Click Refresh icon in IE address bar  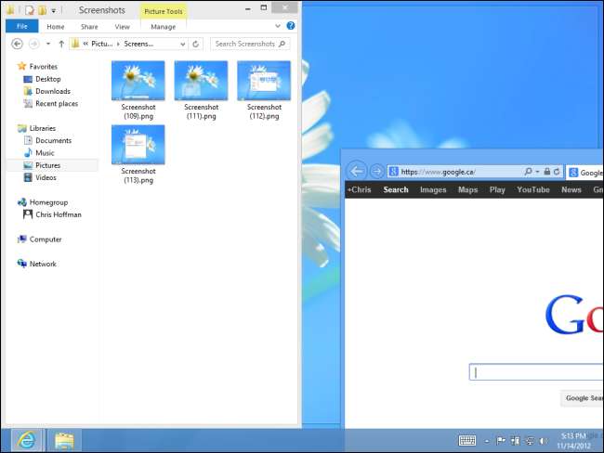click(x=557, y=172)
